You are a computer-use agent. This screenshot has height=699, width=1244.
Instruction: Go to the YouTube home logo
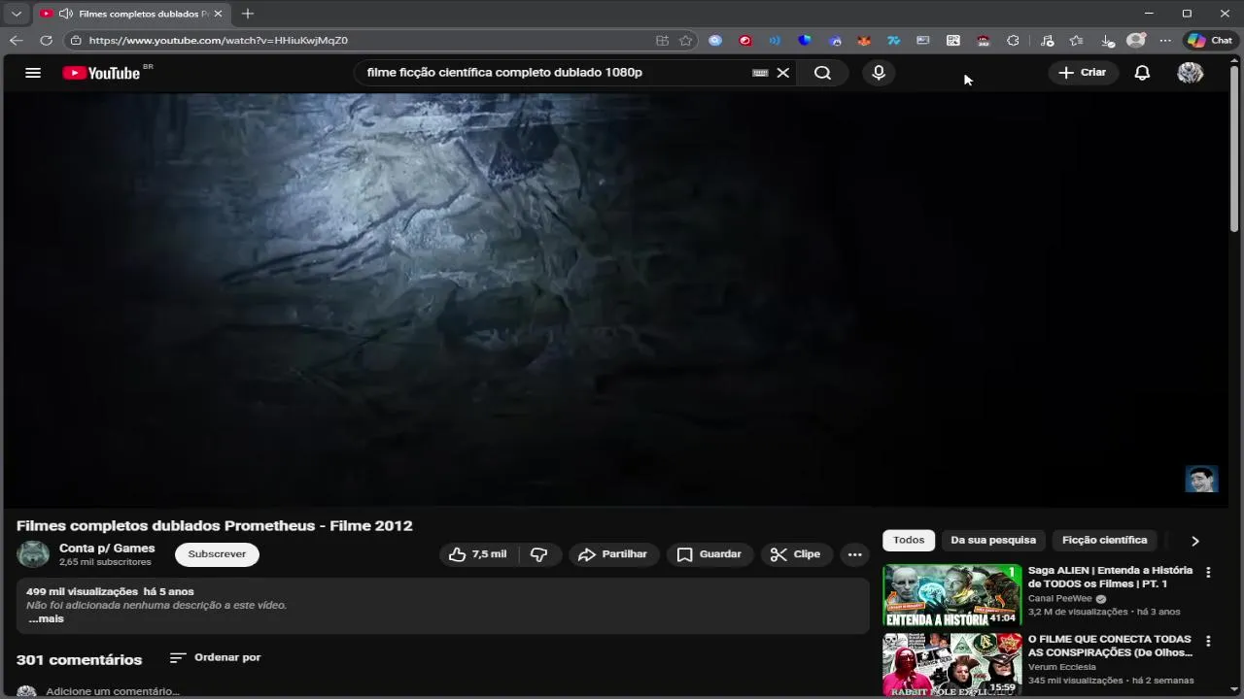[101, 73]
